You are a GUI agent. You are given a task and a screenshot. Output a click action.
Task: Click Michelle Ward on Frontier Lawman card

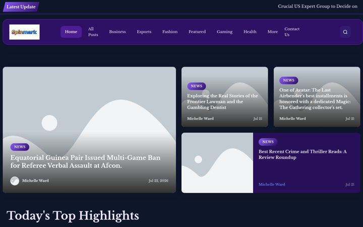200,119
